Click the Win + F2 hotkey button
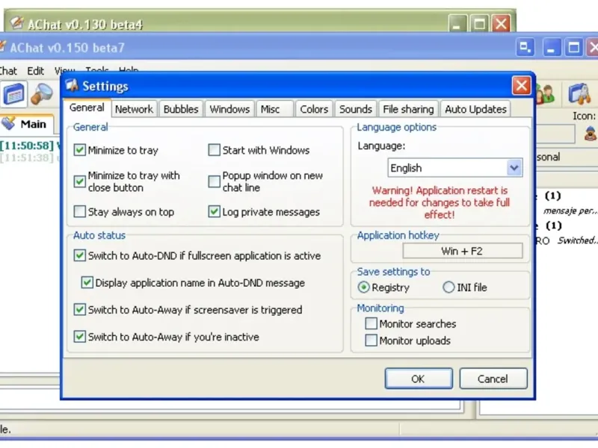The image size is (598, 448). (462, 251)
